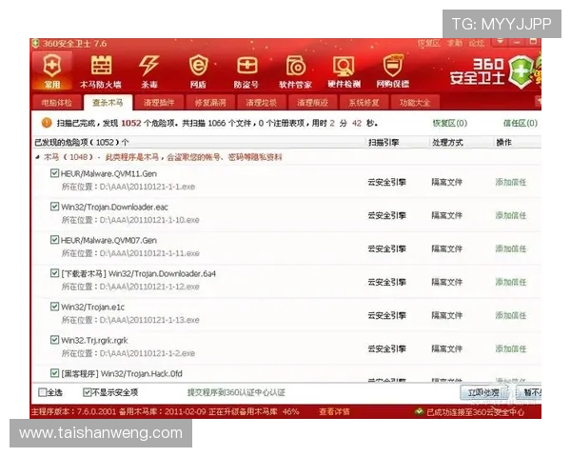Launch the 杀毒 antivirus lightning icon

point(149,71)
